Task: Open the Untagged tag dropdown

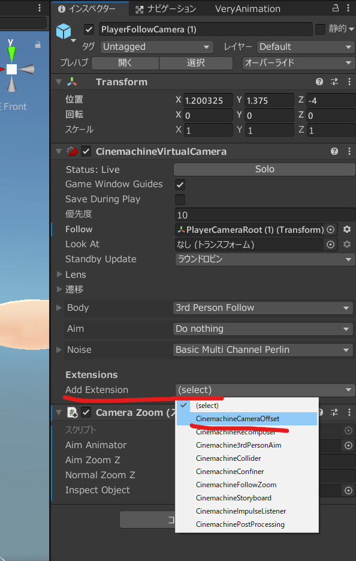Action: [x=156, y=47]
